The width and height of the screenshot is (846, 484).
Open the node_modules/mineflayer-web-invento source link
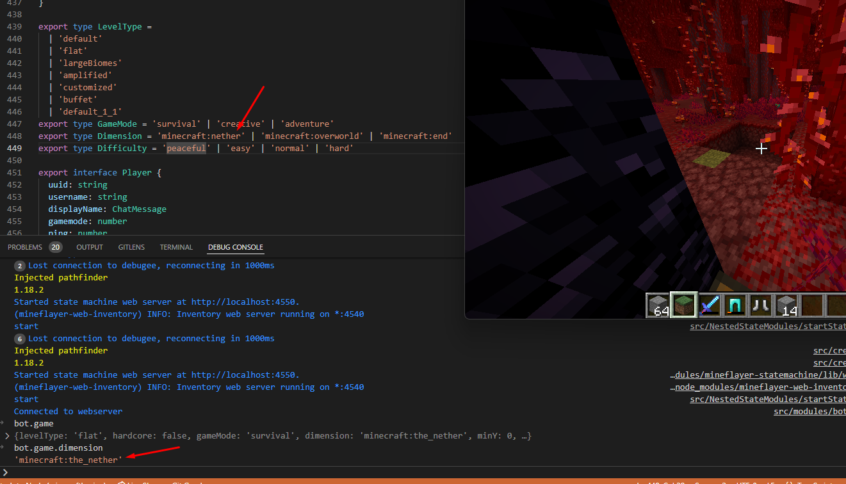758,387
